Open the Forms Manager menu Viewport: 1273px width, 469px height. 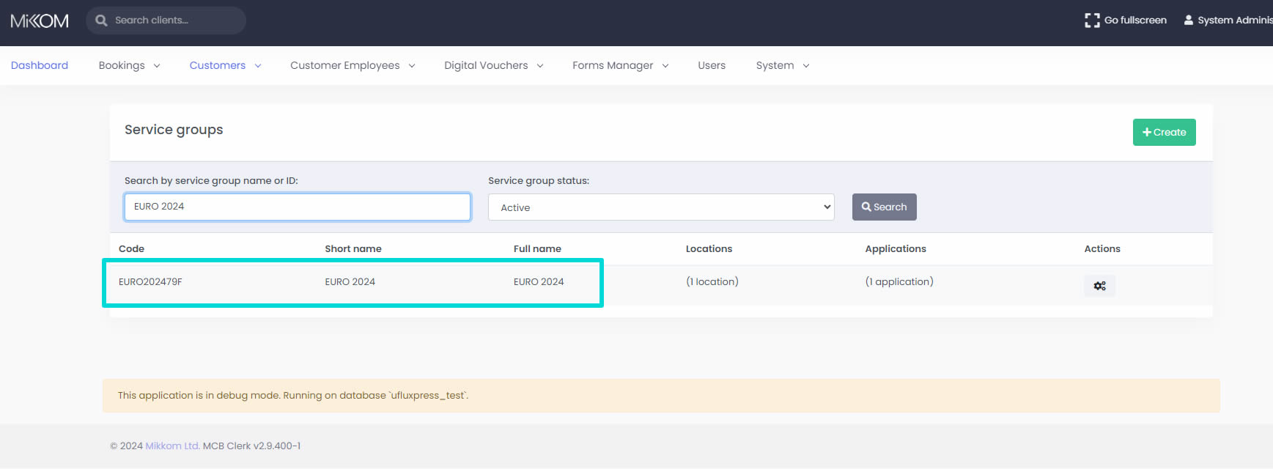pyautogui.click(x=620, y=66)
